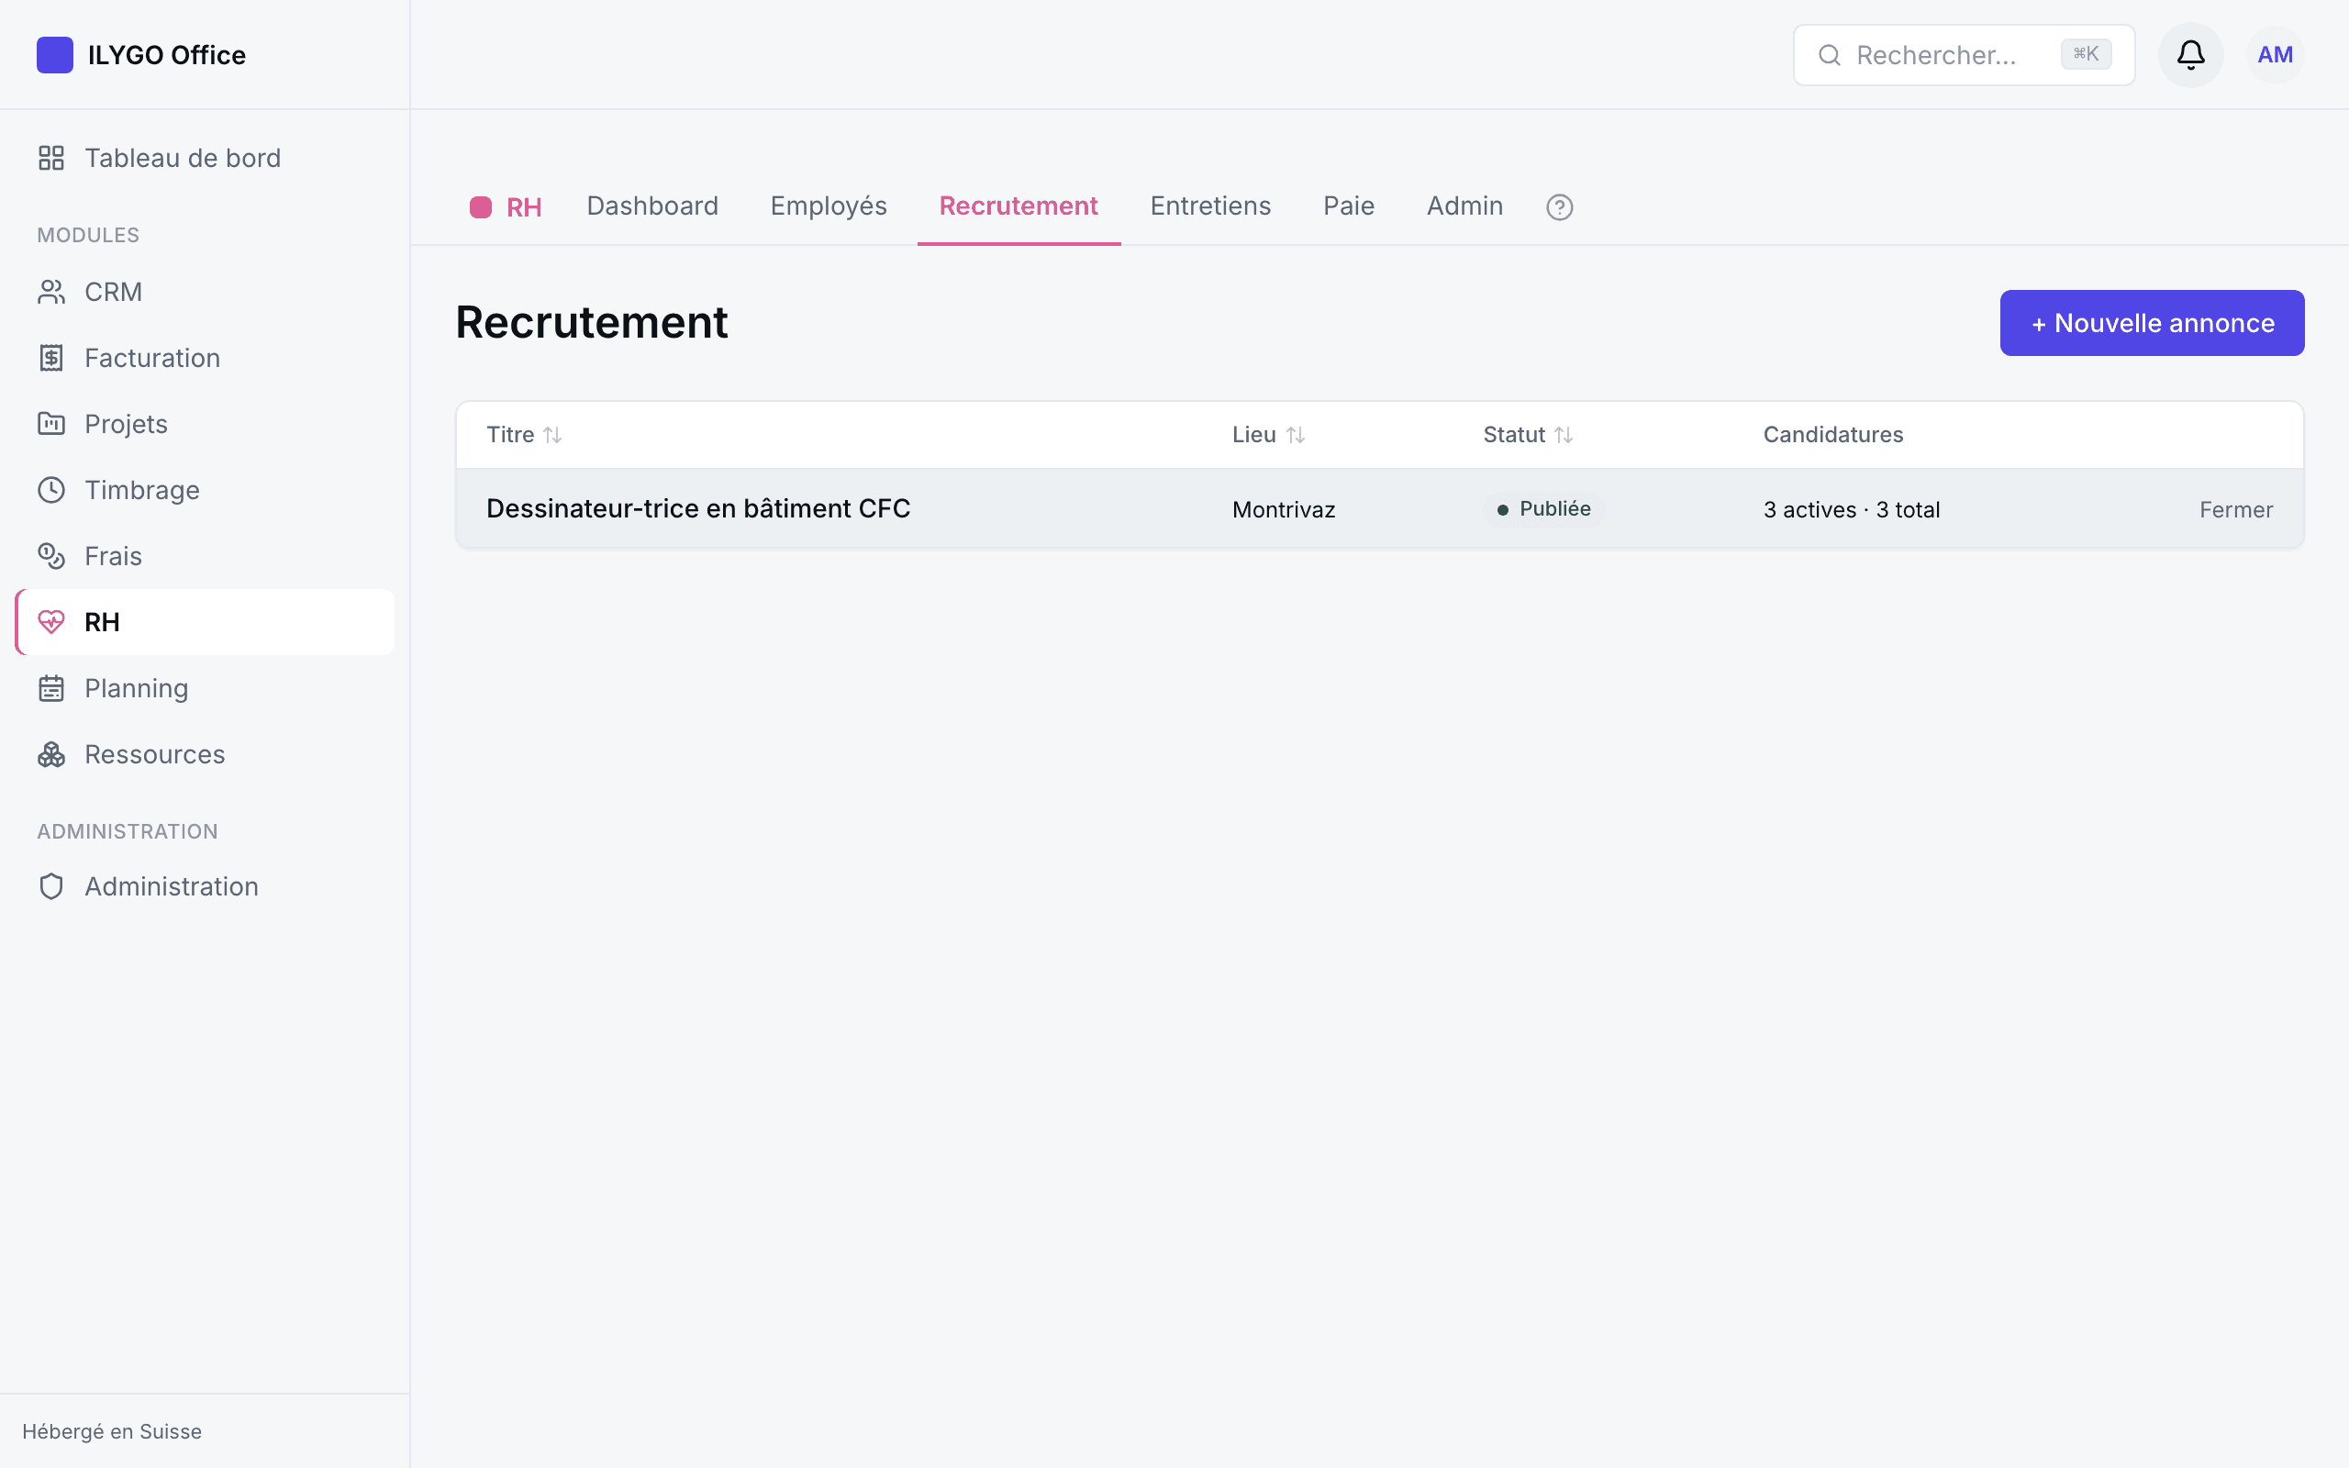Click the pink RH module badge
Screen dimensions: 2349x1468
click(481, 206)
